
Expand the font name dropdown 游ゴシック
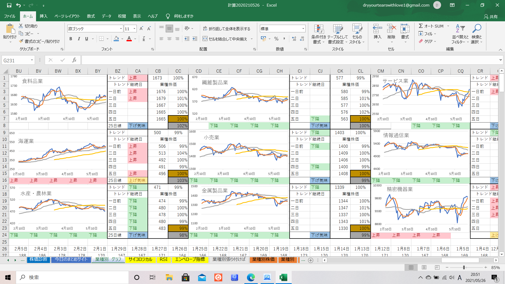tap(121, 29)
